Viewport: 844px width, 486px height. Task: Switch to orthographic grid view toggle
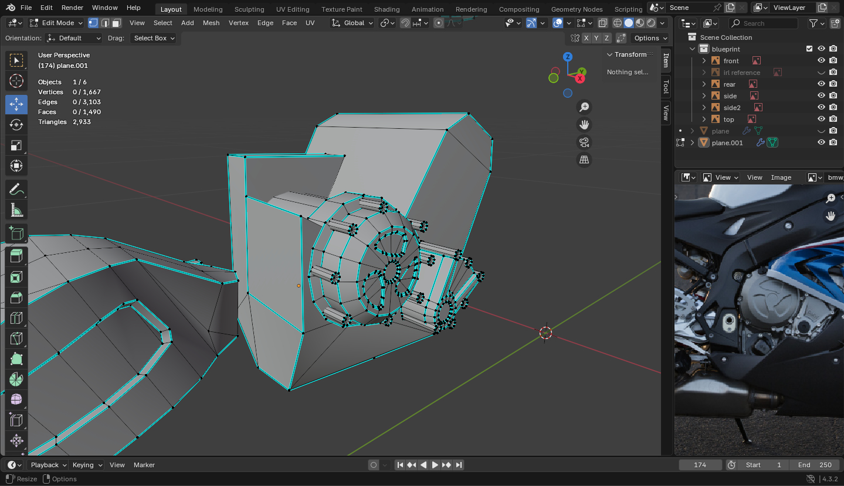click(x=584, y=160)
